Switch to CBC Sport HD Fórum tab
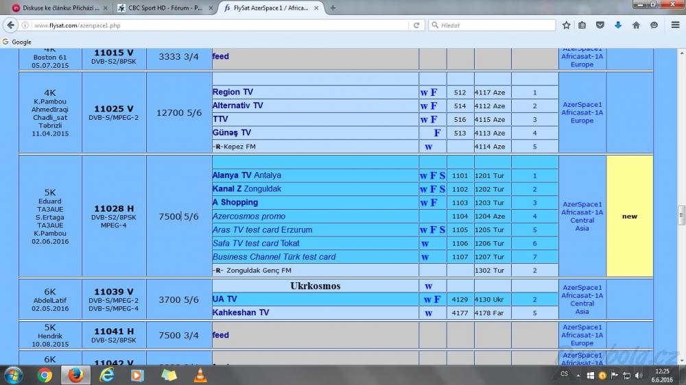The width and height of the screenshot is (686, 385). coord(165,8)
